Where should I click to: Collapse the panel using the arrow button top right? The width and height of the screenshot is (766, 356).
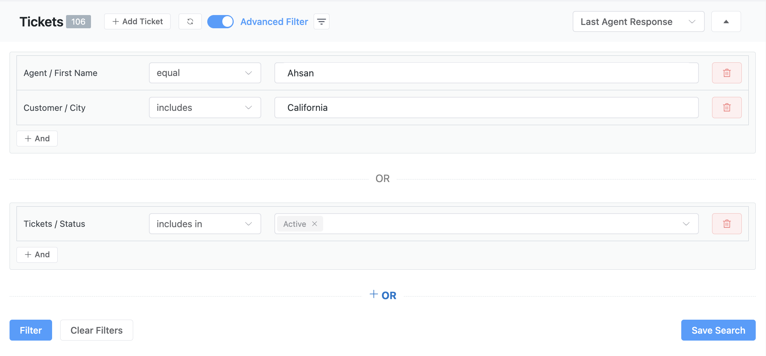726,21
